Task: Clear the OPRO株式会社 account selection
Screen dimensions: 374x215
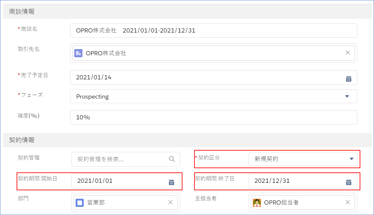Action: (x=348, y=53)
